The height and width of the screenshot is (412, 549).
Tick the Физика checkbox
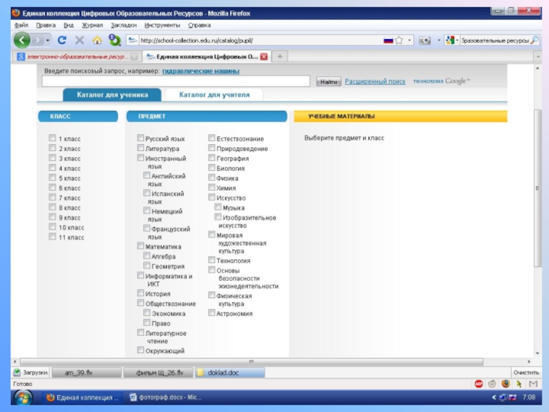[x=211, y=178]
